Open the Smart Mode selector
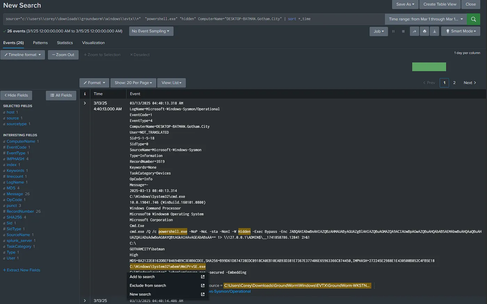This screenshot has height=304, width=487. pos(461,31)
